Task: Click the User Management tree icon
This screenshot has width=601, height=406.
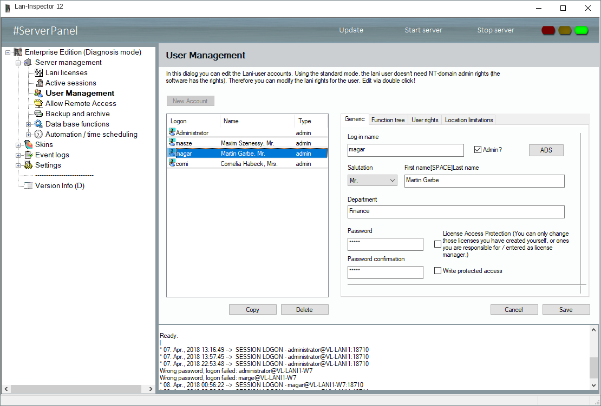Action: pyautogui.click(x=38, y=93)
